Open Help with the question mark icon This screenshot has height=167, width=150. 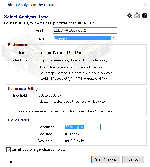tap(145, 16)
